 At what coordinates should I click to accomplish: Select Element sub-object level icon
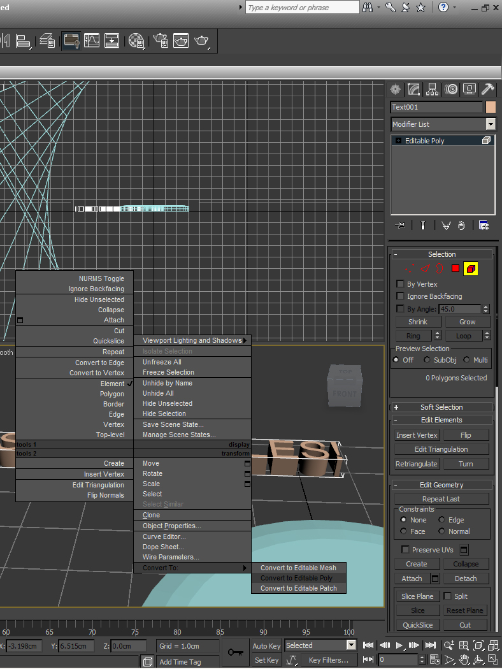[x=471, y=269]
